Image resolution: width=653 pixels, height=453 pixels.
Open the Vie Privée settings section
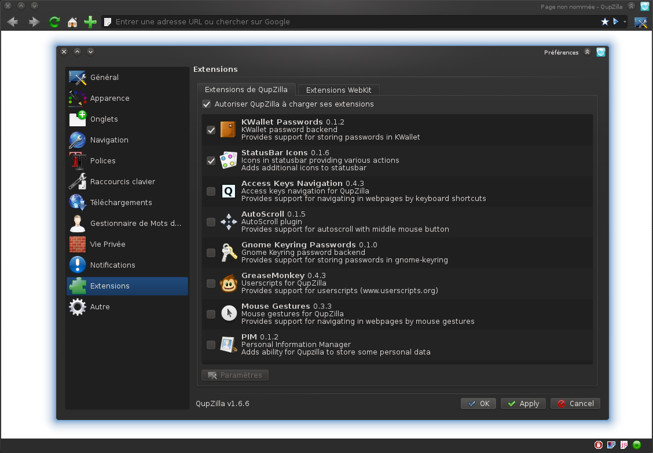[x=127, y=244]
